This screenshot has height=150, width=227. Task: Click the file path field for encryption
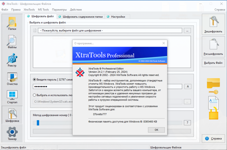click(x=110, y=30)
